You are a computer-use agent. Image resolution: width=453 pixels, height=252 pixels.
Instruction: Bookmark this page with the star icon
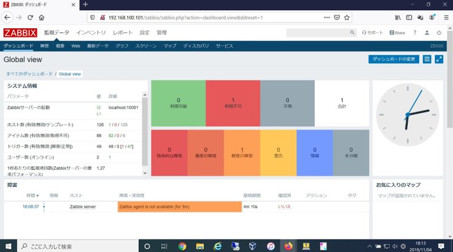click(x=347, y=18)
